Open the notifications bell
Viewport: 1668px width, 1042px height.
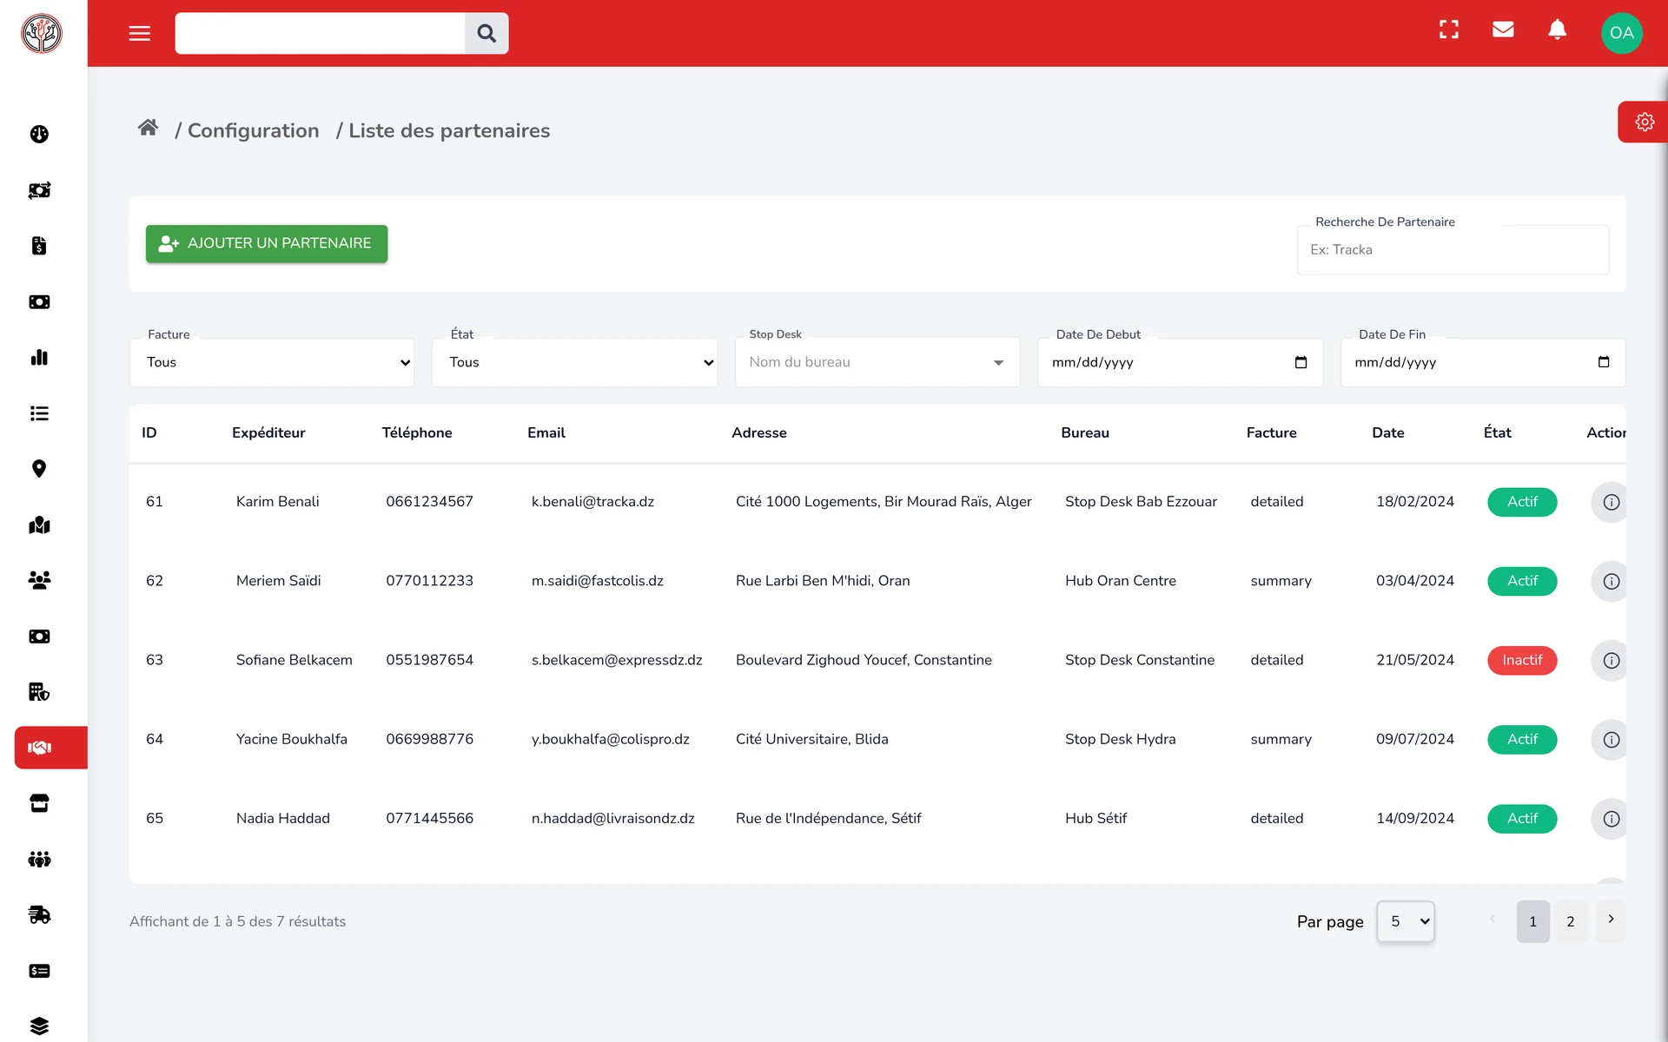point(1558,30)
